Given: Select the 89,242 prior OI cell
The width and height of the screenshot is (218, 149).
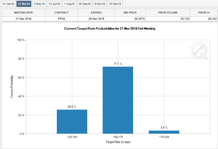Looking at the screenshot, I should pyautogui.click(x=204, y=19).
